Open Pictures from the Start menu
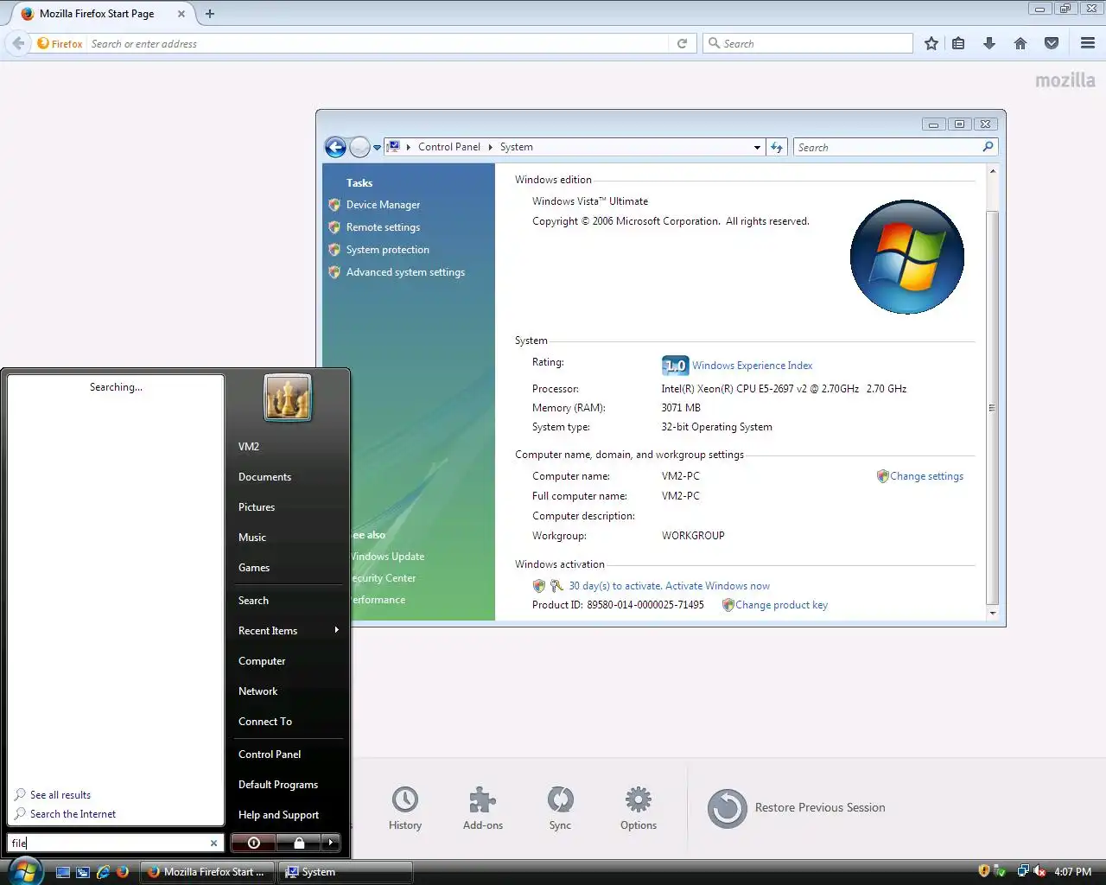 (x=257, y=507)
